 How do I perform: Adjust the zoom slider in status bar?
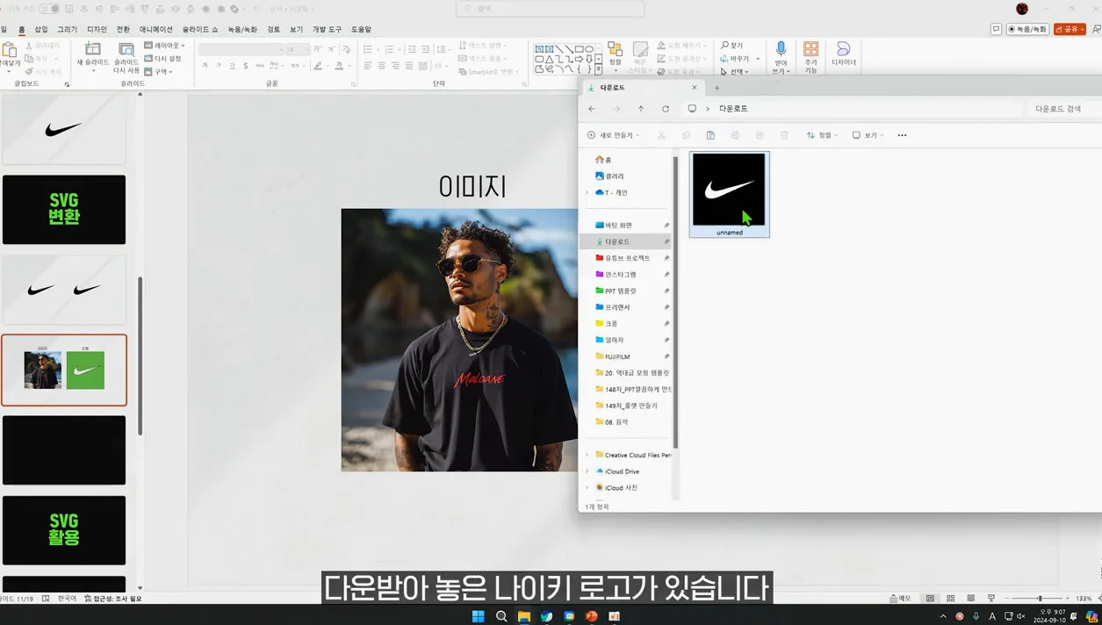(x=1040, y=599)
